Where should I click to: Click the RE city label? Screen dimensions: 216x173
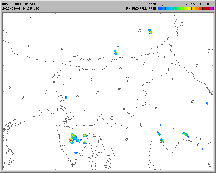point(94,137)
